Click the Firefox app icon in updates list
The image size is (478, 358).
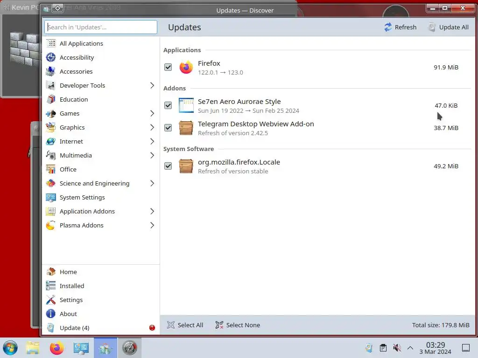click(186, 67)
